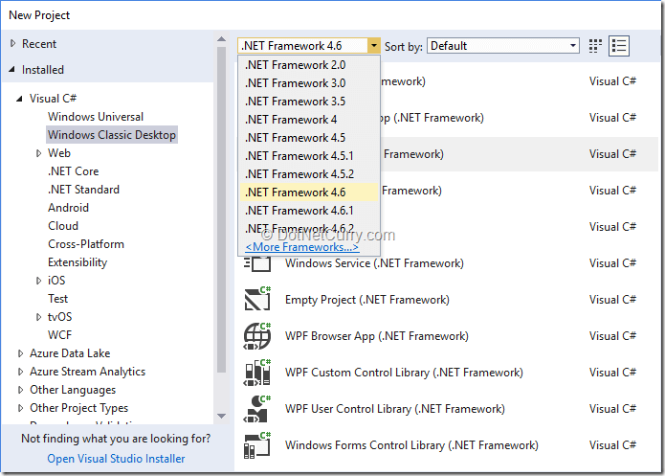Viewport: 665px width, 476px height.
Task: Choose .NET Framework 4.6.1 from list
Action: point(309,211)
